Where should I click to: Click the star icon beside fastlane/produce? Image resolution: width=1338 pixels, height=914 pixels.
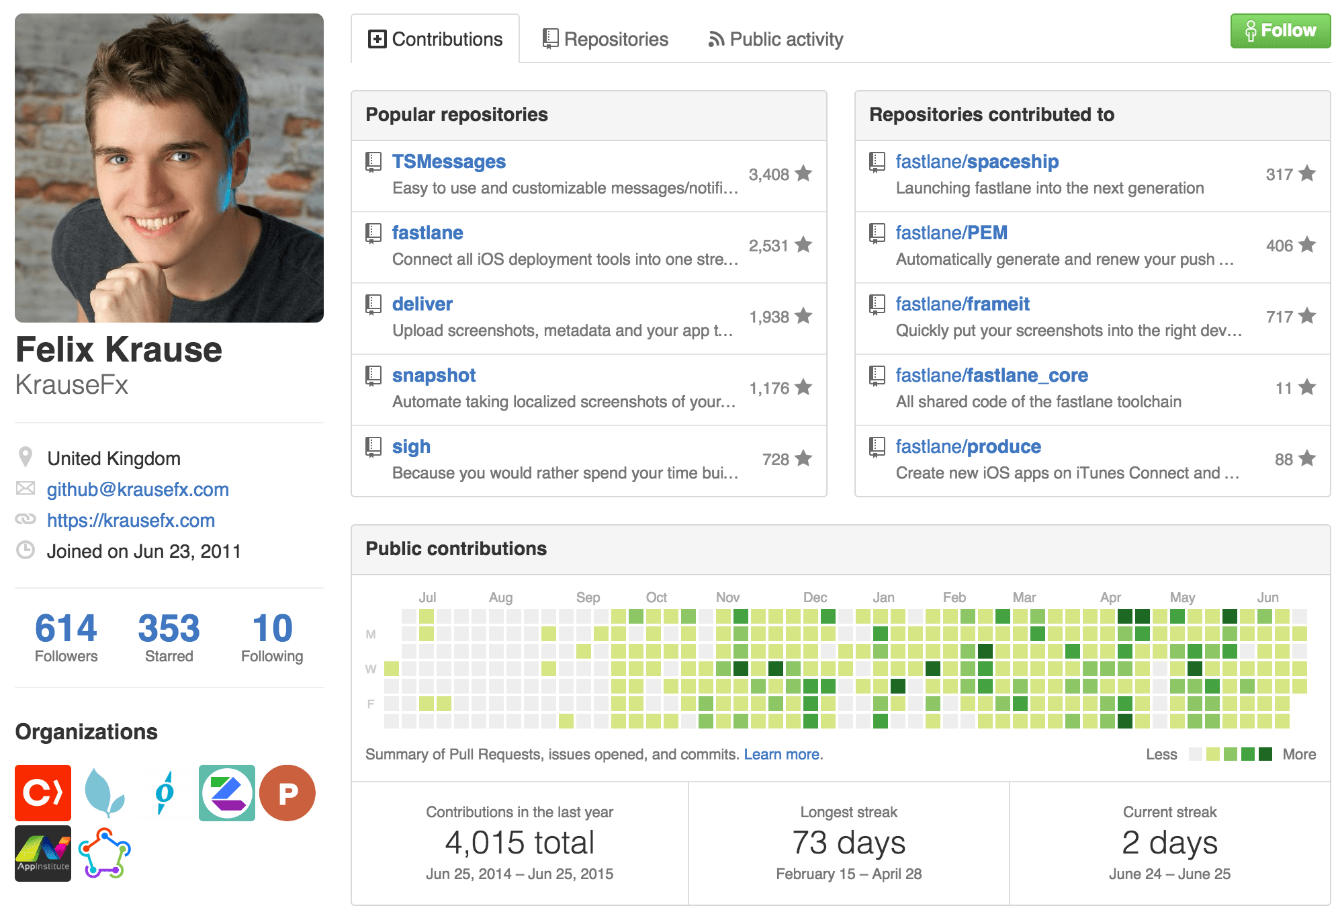1307,459
